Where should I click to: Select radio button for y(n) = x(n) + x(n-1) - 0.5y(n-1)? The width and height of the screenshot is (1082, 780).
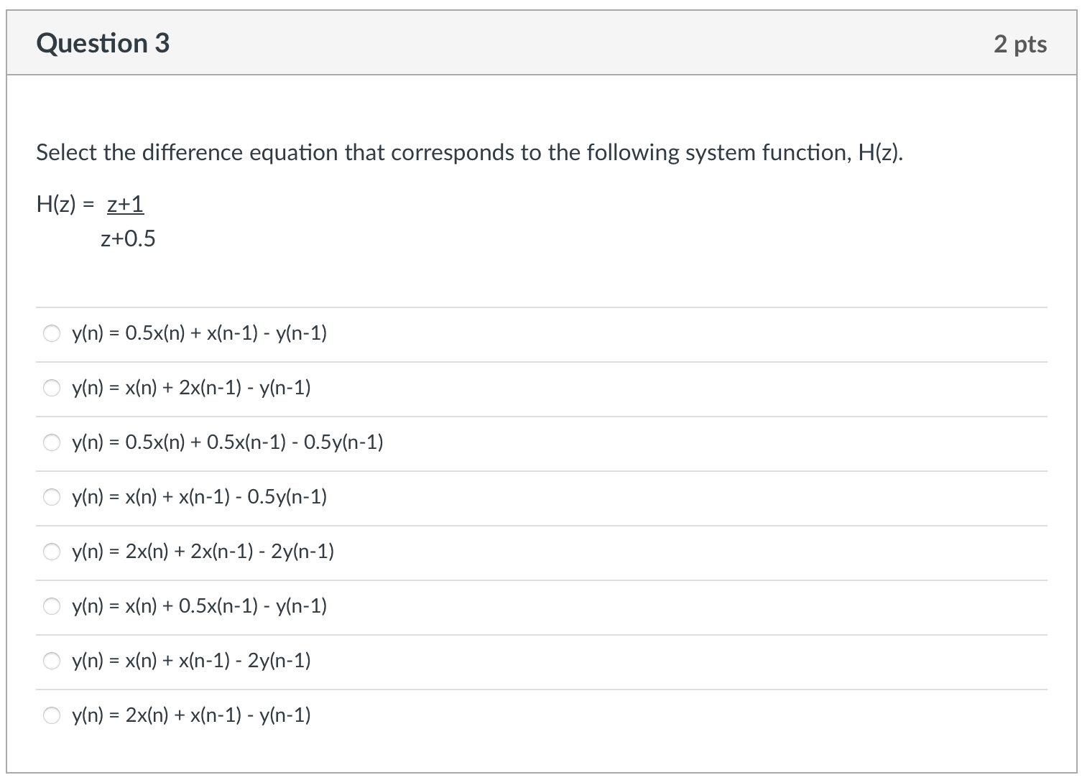(x=51, y=496)
